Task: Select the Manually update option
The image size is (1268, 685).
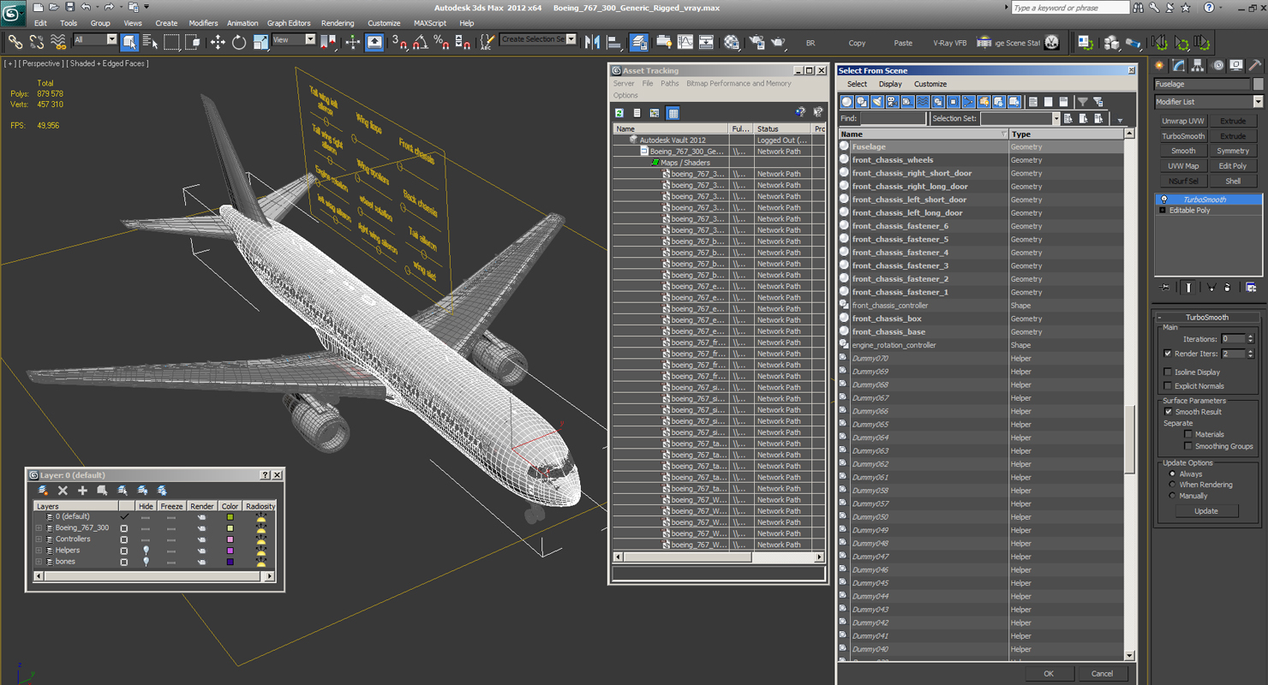Action: [x=1172, y=496]
